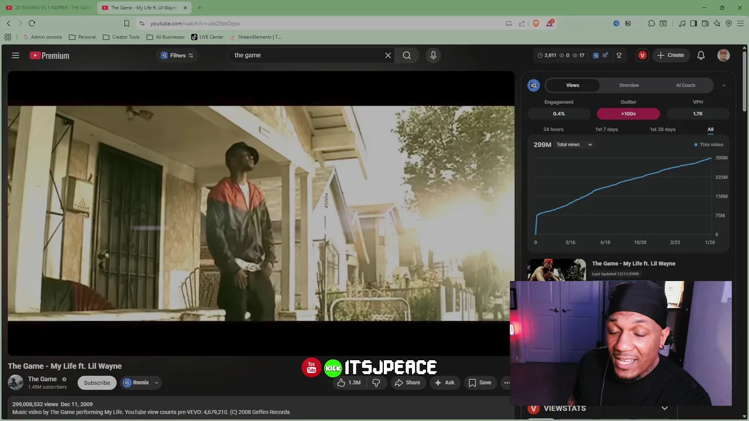The height and width of the screenshot is (421, 749).
Task: Open more actions three-dot menu under video
Action: [507, 382]
